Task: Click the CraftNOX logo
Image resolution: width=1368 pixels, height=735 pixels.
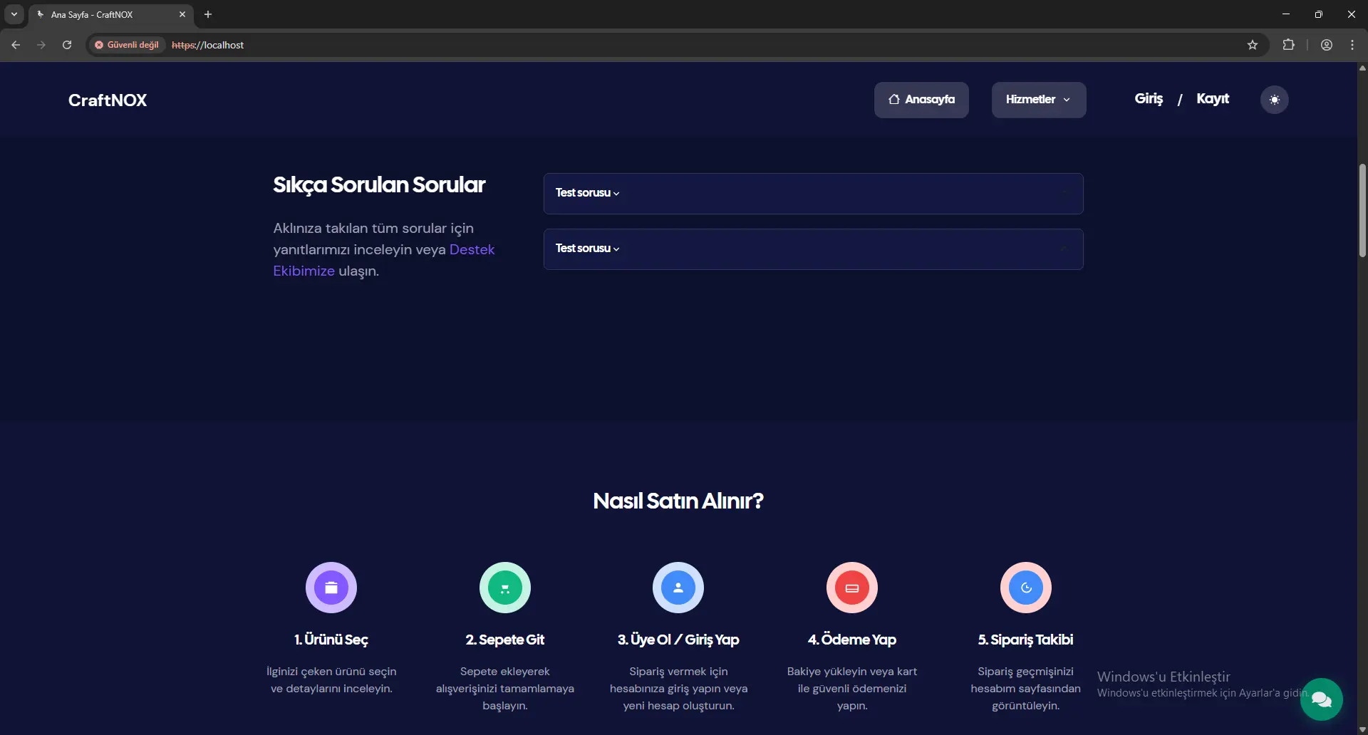Action: pyautogui.click(x=108, y=100)
